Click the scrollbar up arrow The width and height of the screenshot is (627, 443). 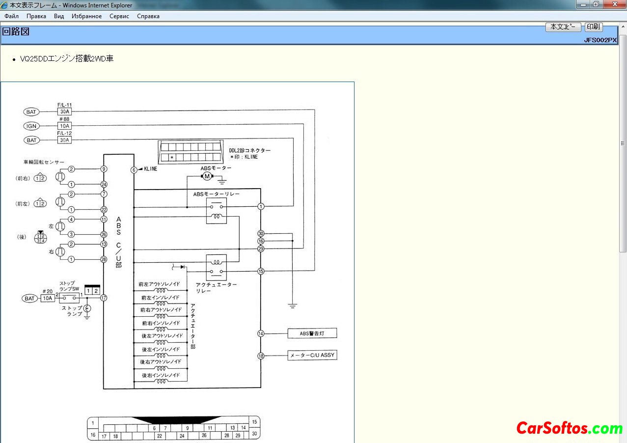pyautogui.click(x=623, y=27)
